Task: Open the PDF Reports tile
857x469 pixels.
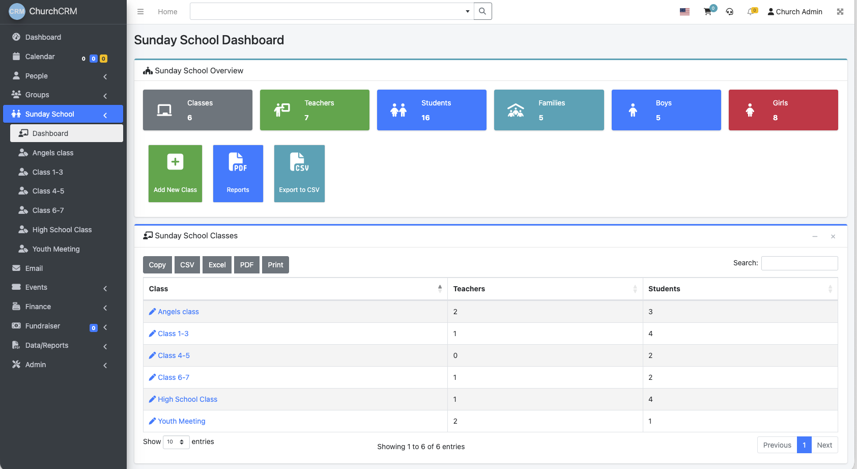Action: click(x=238, y=174)
